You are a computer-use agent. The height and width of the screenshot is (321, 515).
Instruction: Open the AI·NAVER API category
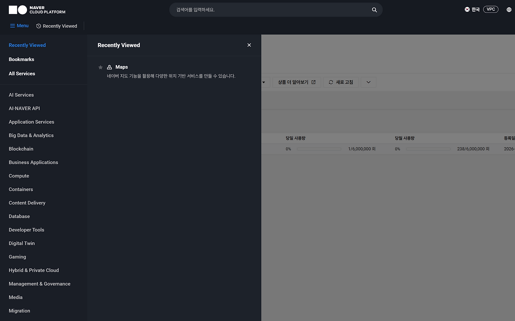coord(24,108)
